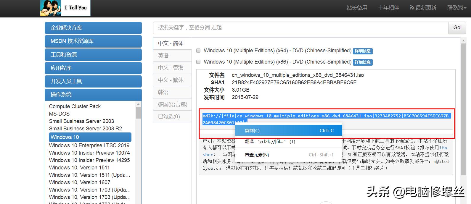Viewport: 471px width, 204px height.
Task: Select Windows 10, Version 1607
Action: click(80, 182)
